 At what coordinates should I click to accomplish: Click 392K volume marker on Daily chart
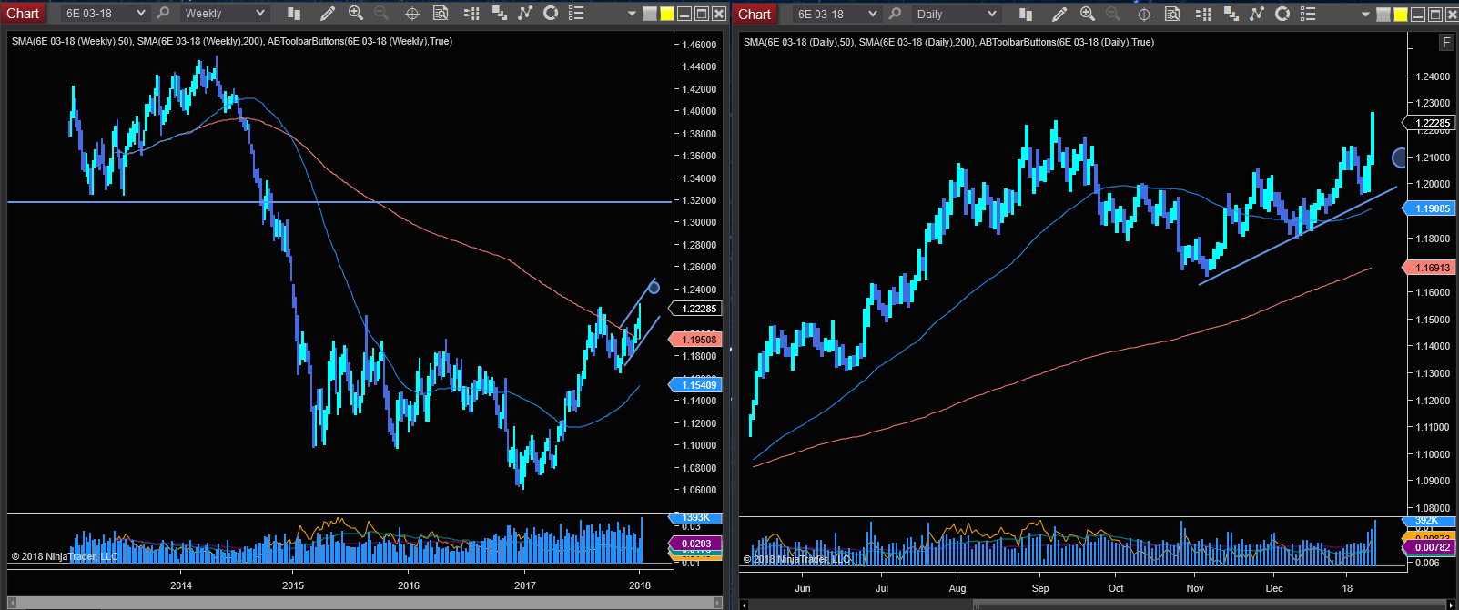point(1429,520)
